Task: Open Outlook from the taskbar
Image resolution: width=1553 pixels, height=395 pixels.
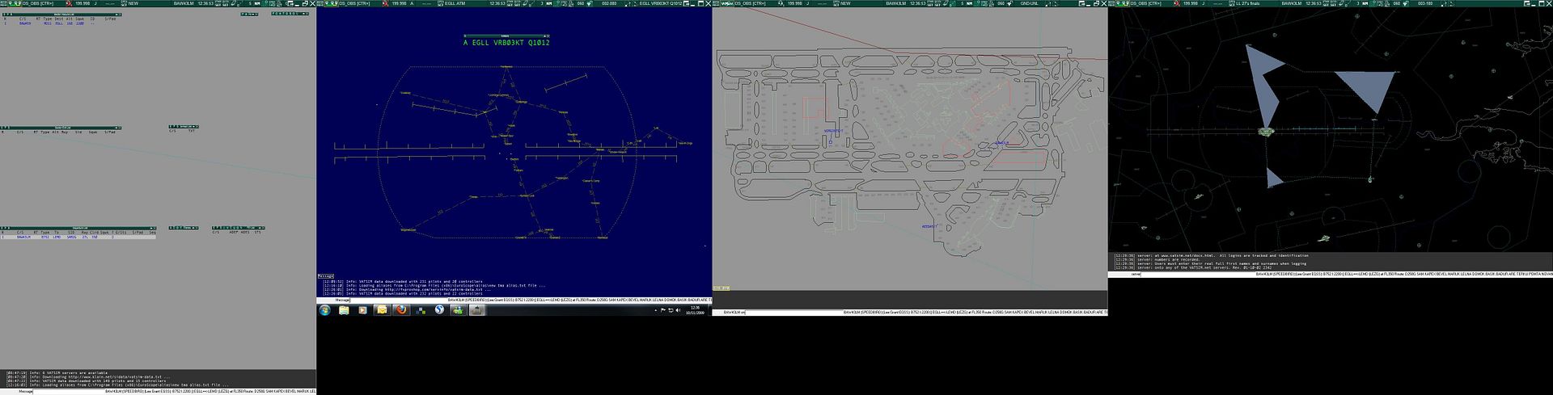Action: coord(382,310)
